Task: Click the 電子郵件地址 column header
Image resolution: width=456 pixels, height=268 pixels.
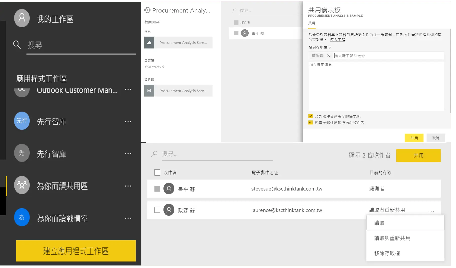Action: point(265,173)
